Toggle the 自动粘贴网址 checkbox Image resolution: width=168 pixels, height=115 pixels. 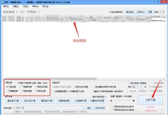[x=110, y=12]
